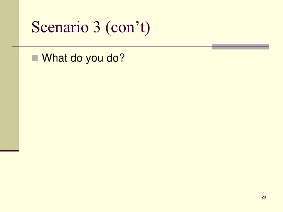283x212 pixels.
Task: Click the question mark ending the bullet
Action: (x=122, y=58)
